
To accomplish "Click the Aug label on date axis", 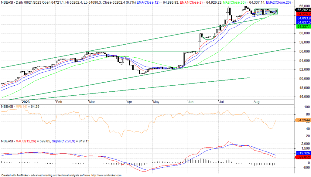I will [257, 102].
